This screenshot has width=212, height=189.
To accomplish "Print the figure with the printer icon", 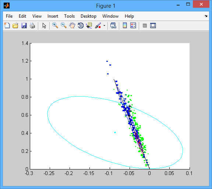I will (x=32, y=25).
